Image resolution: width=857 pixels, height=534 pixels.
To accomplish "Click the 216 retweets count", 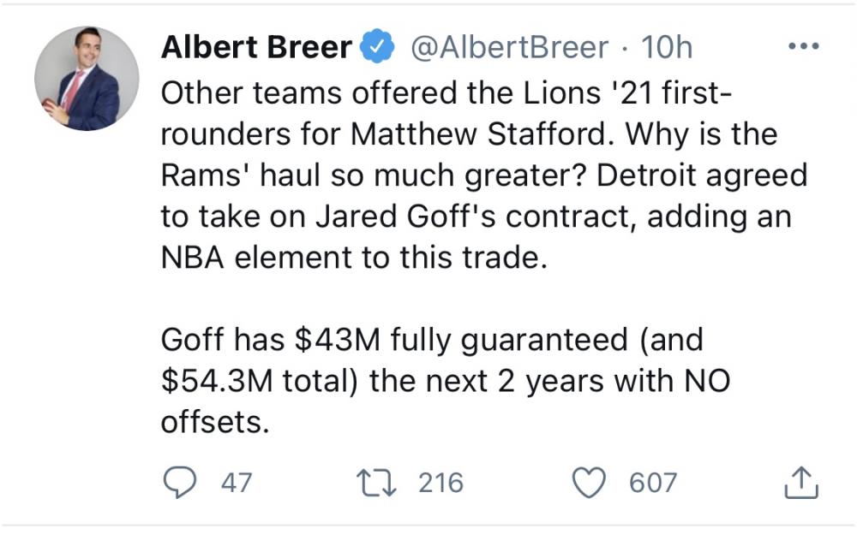I will (x=440, y=483).
